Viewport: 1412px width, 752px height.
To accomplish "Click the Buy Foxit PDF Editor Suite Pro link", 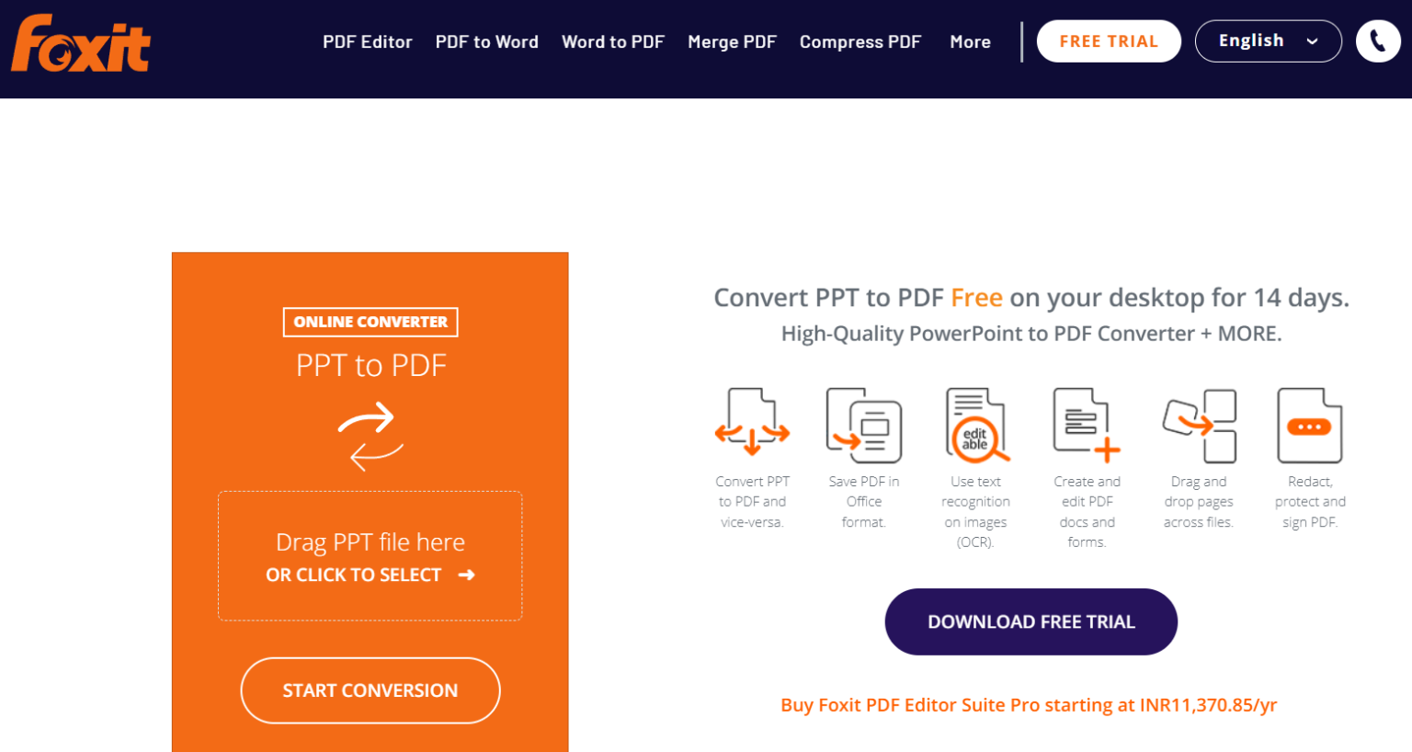I will click(x=1031, y=704).
